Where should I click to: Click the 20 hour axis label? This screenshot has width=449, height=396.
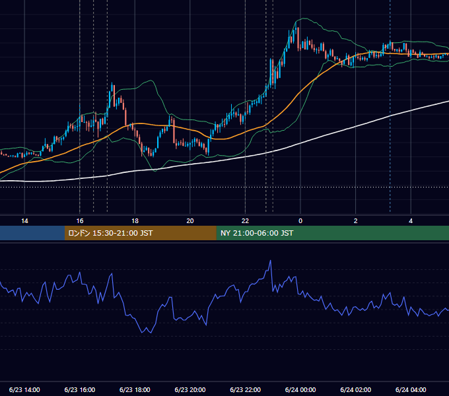(190, 221)
